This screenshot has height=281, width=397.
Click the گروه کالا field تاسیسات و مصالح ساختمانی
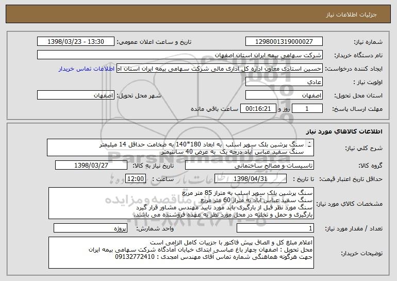250,166
